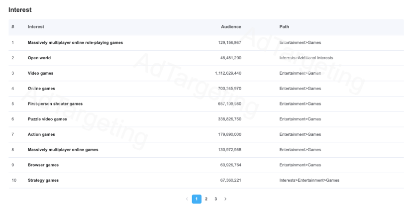Click the Audience column header
The image size is (413, 207).
point(231,27)
